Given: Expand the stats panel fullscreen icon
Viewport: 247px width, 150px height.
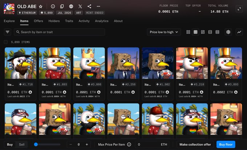Looking at the screenshot, I should pos(239,9).
